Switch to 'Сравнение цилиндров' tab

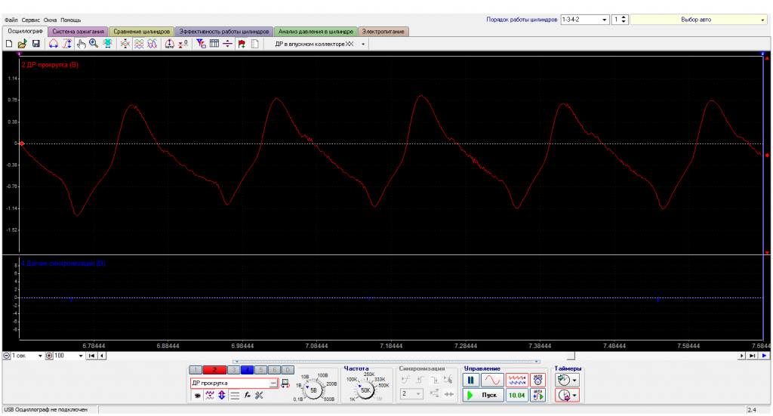point(141,32)
